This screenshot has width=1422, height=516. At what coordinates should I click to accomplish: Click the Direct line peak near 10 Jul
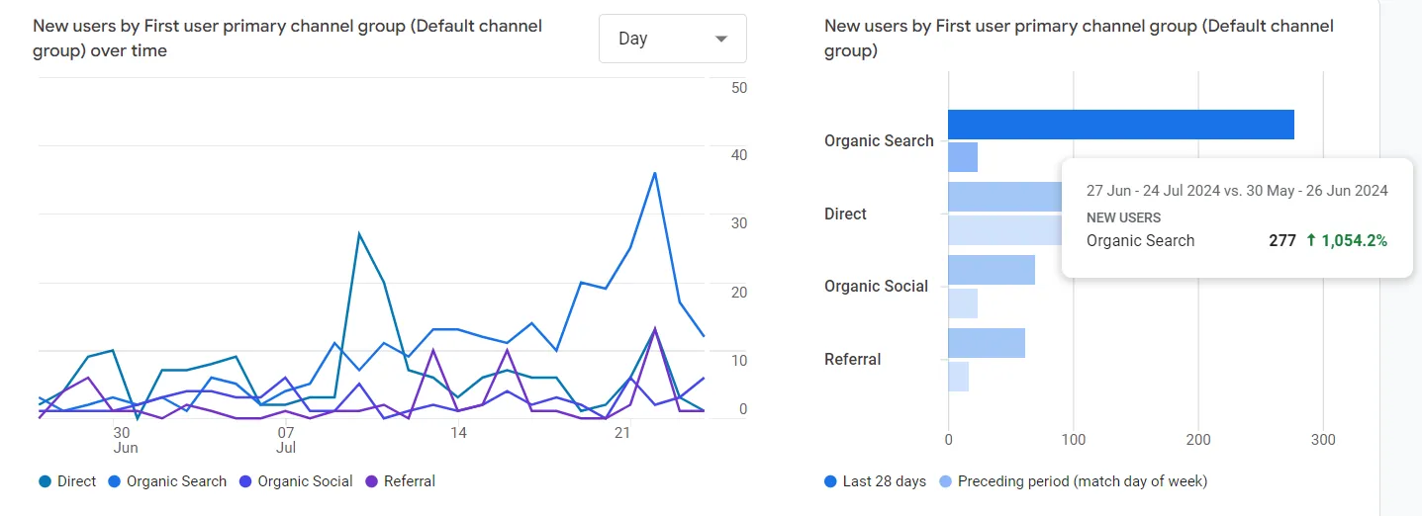tap(358, 233)
